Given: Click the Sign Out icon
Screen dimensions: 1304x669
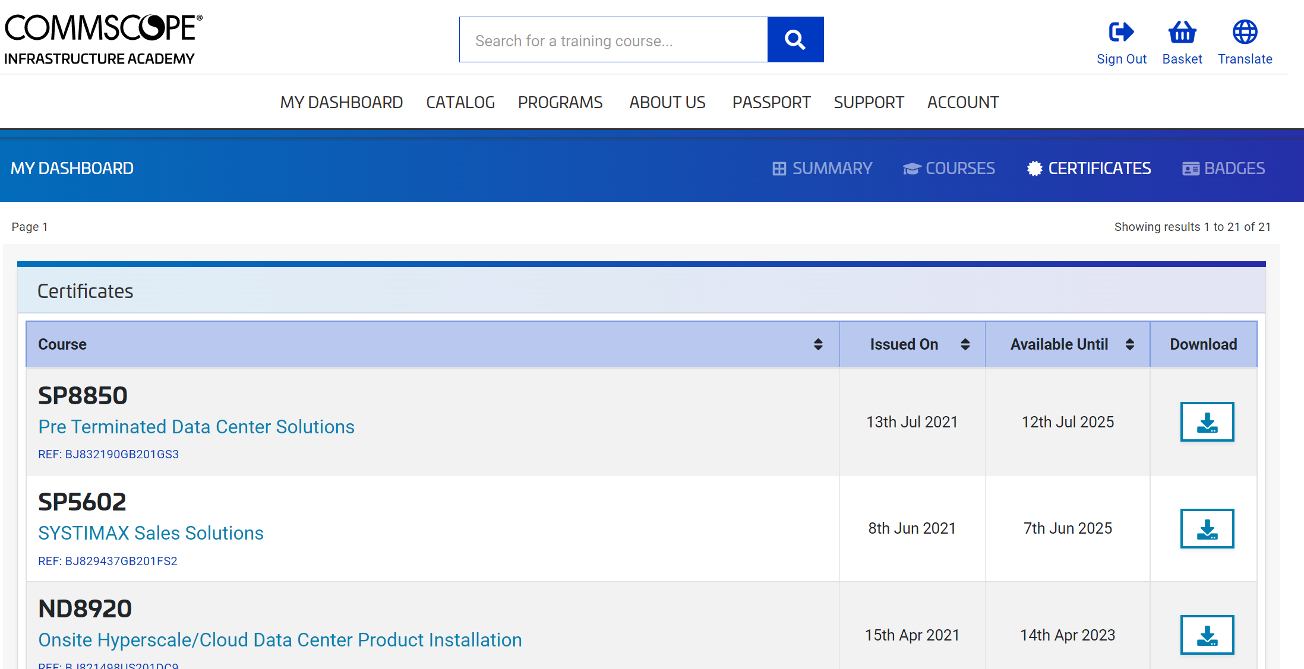Looking at the screenshot, I should click(x=1120, y=32).
